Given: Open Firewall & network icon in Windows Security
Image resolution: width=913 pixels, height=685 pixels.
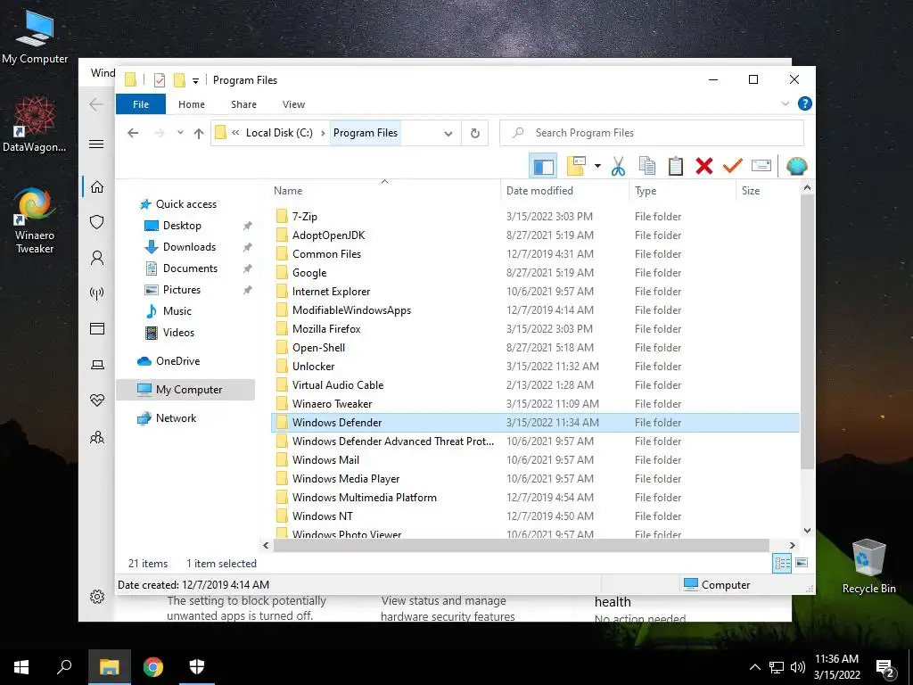Looking at the screenshot, I should [x=96, y=293].
